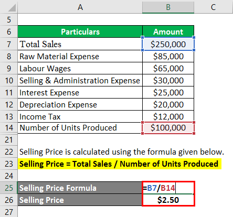Select Selling & Administration Expense cell
Viewport: 233px width, 217px height.
[80, 80]
